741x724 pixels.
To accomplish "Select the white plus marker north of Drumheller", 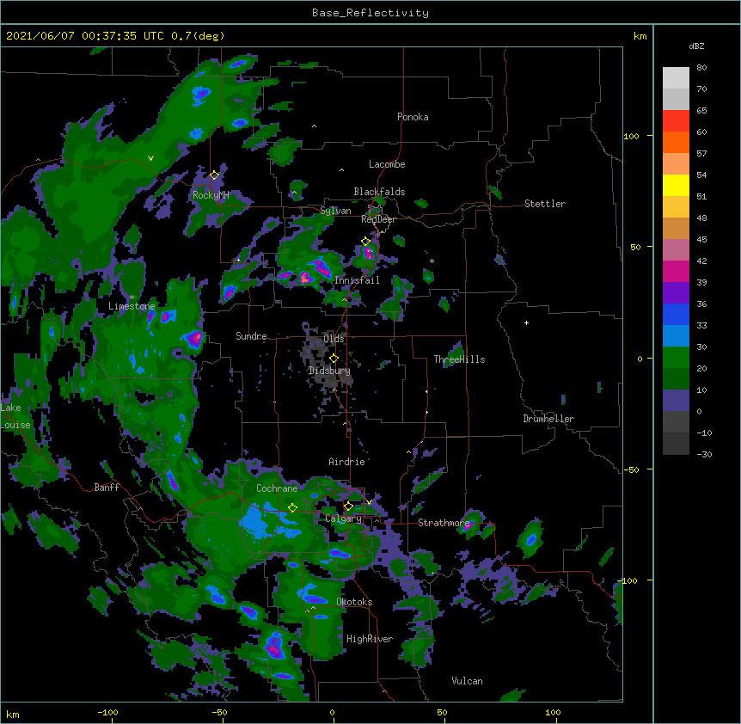I will coord(526,322).
